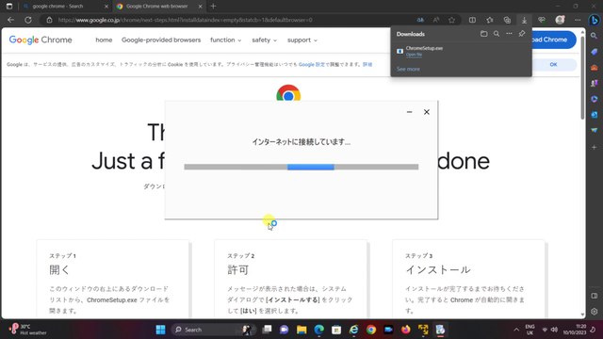This screenshot has height=339, width=603.
Task: Open weather widget on taskbar
Action: 28,330
